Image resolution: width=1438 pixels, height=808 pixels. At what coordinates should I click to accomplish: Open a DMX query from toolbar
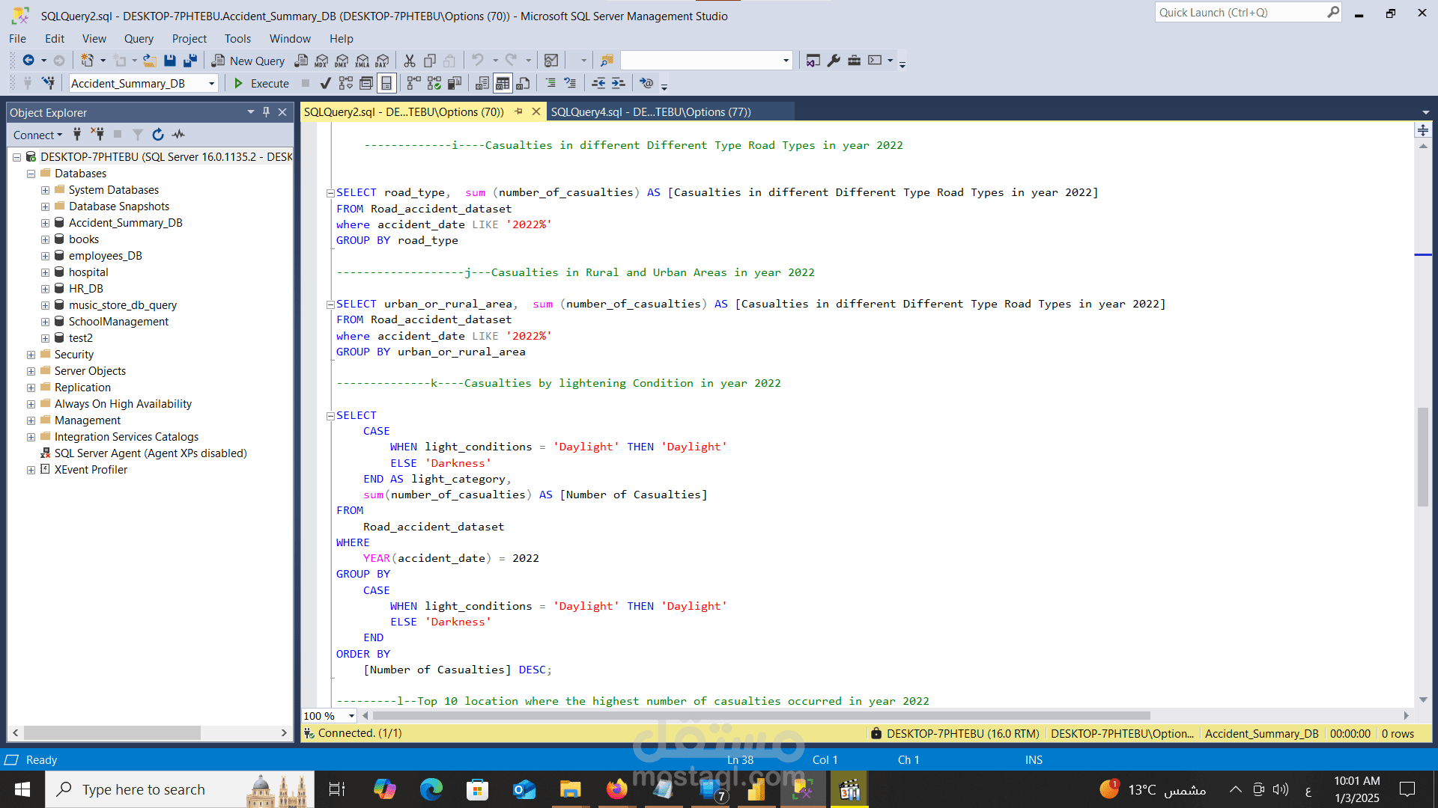tap(342, 61)
